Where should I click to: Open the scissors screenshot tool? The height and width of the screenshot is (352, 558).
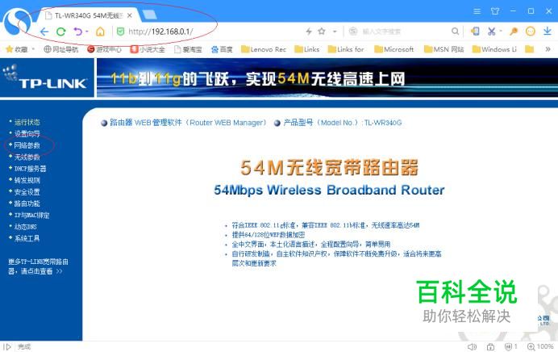491,31
